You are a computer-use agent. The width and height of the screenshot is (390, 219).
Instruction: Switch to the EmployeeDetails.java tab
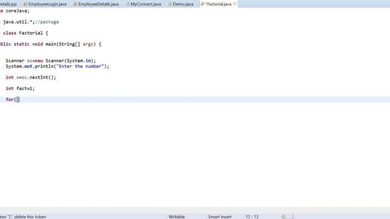tap(96, 4)
